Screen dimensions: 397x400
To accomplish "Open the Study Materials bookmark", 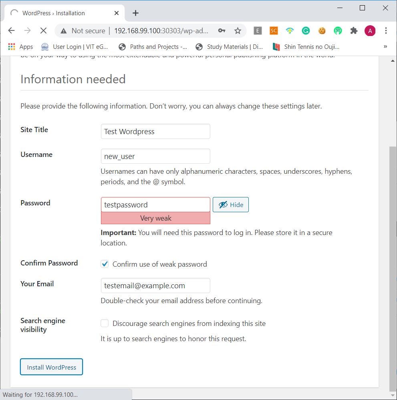I will (x=229, y=47).
